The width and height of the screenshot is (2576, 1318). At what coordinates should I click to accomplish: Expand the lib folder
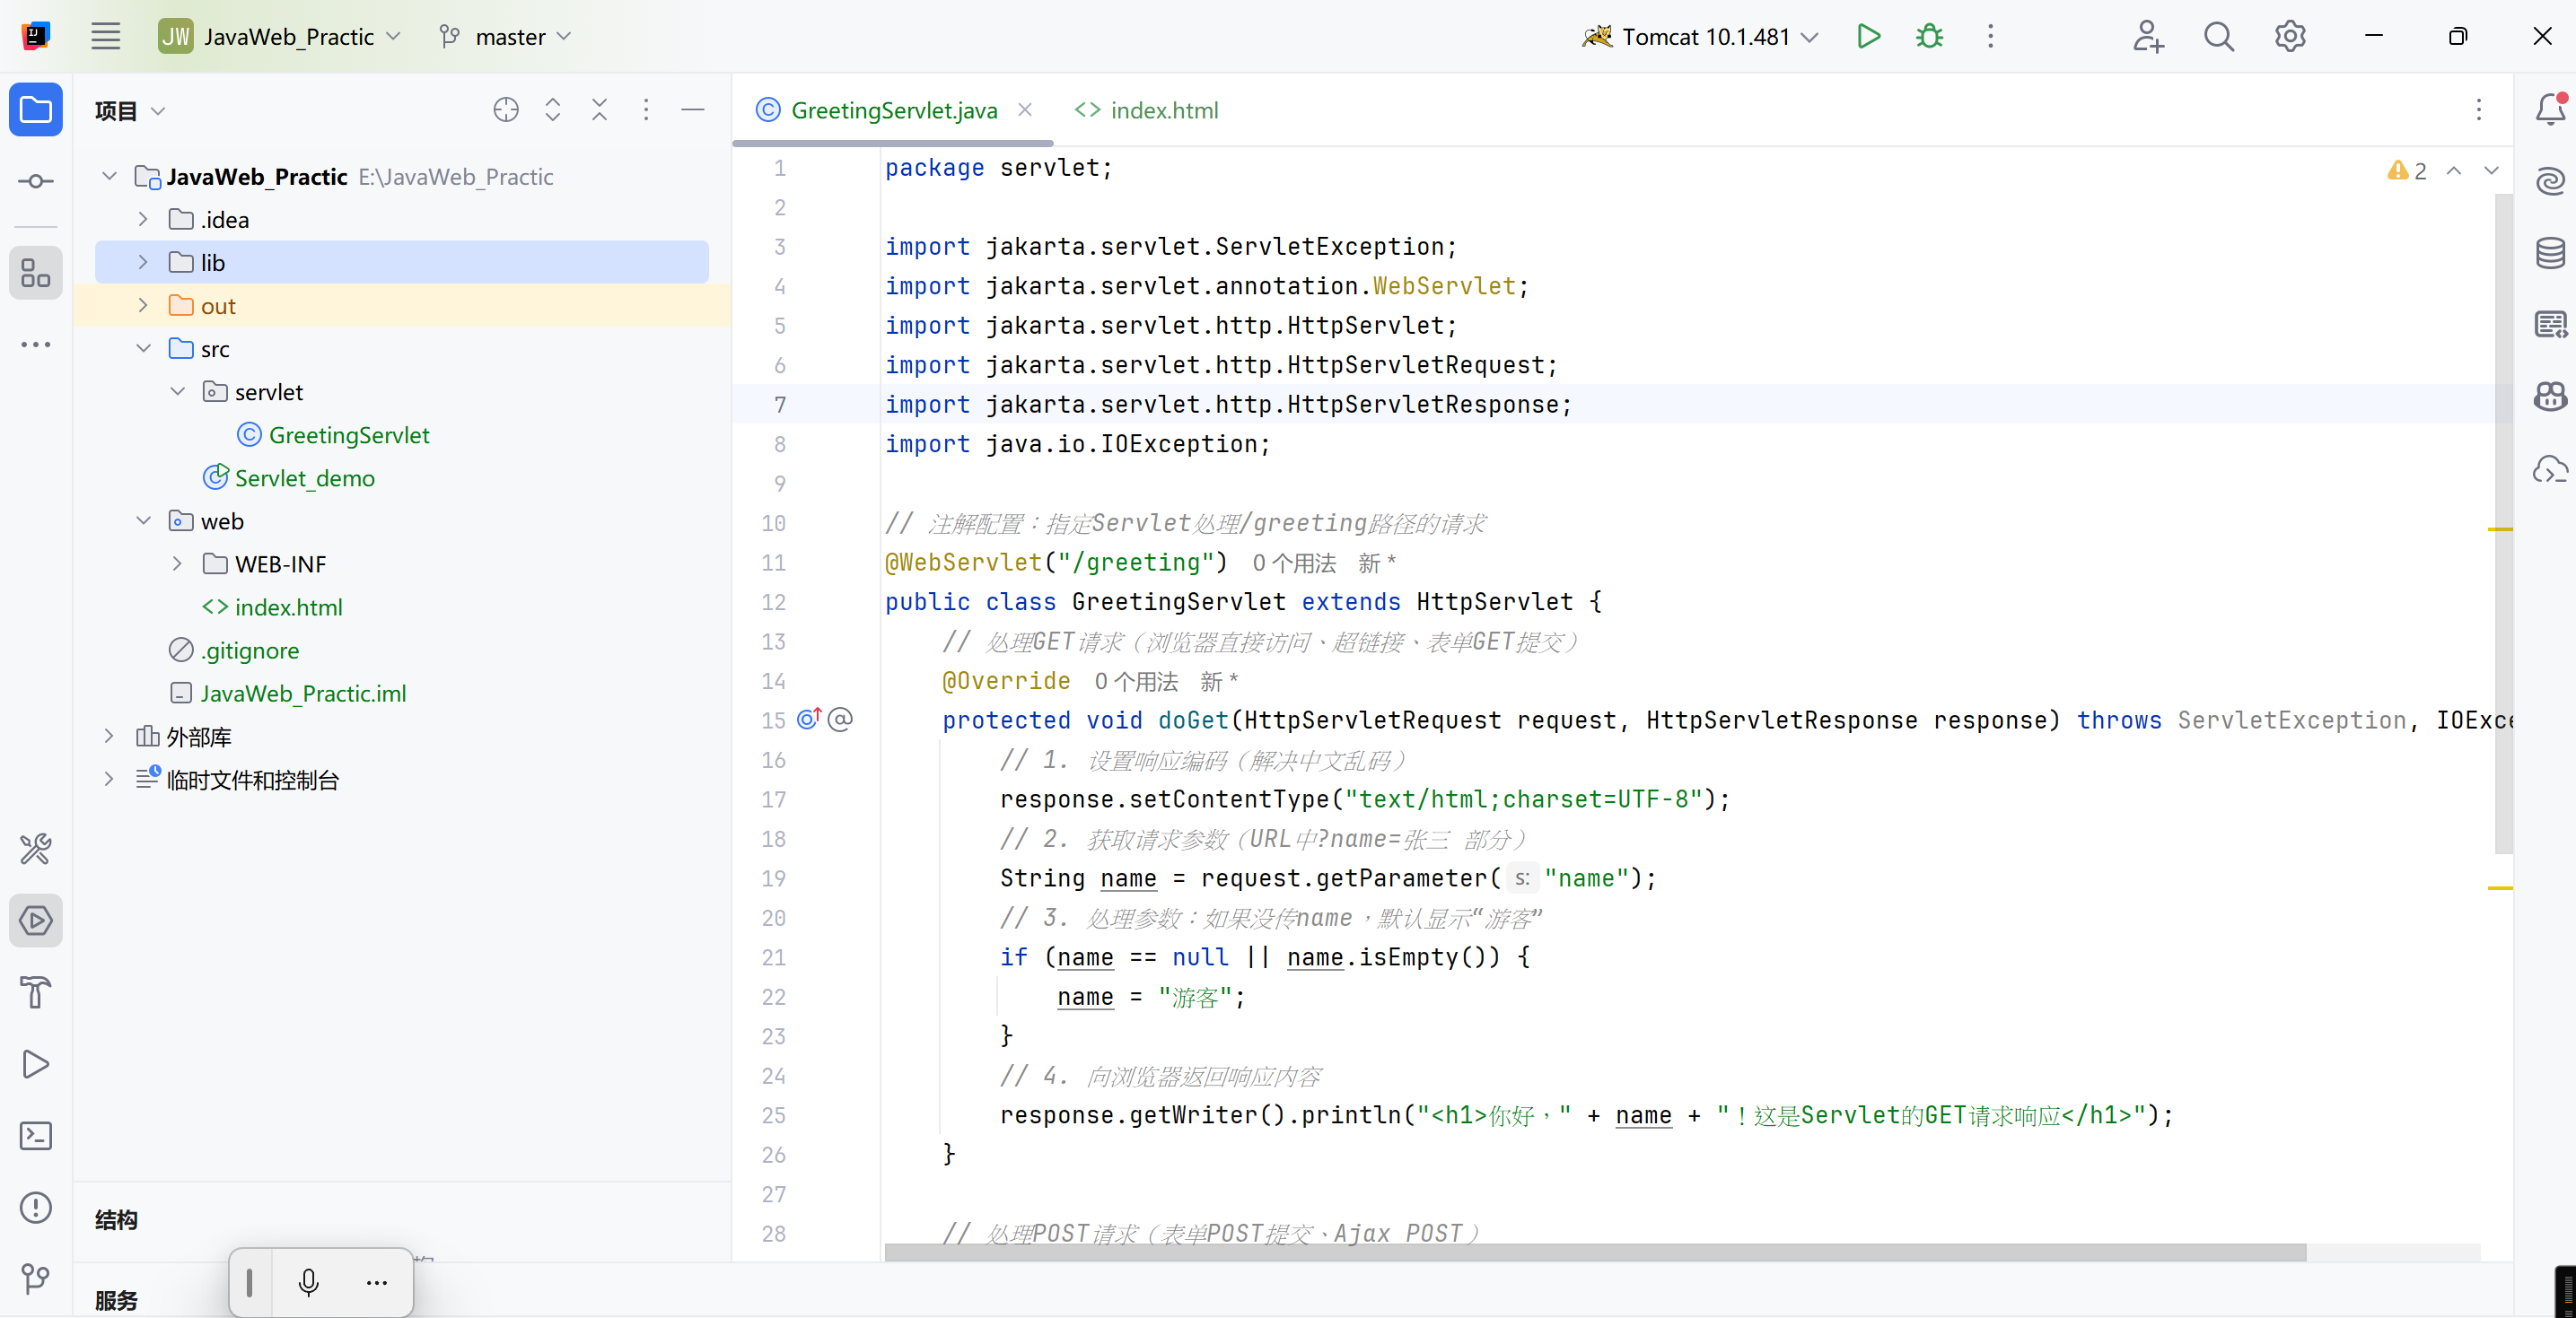tap(143, 262)
